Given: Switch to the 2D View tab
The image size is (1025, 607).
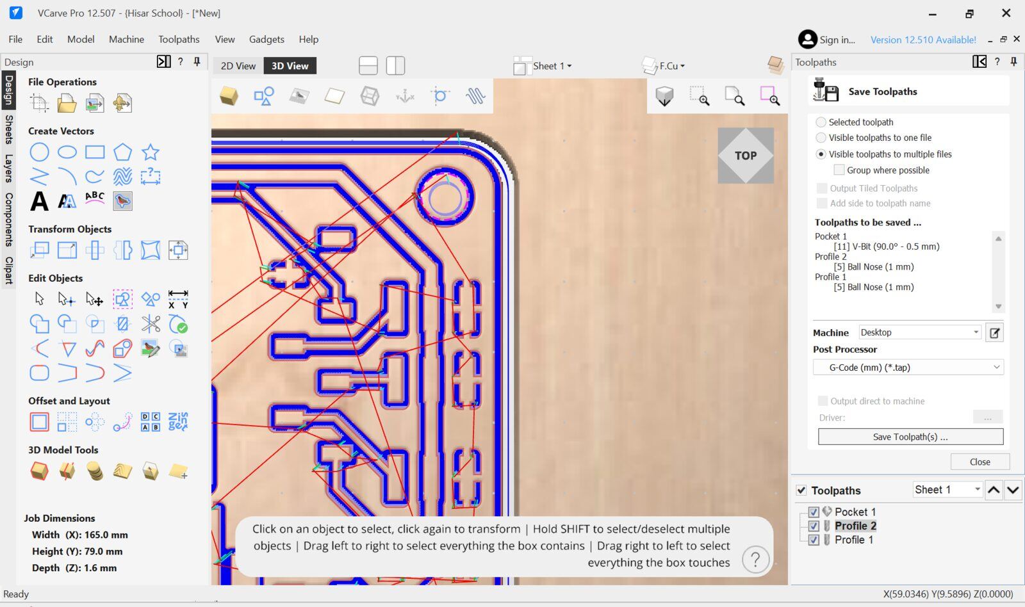Looking at the screenshot, I should (x=238, y=66).
